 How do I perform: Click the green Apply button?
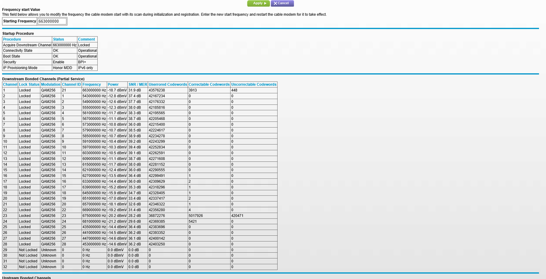tap(258, 3)
